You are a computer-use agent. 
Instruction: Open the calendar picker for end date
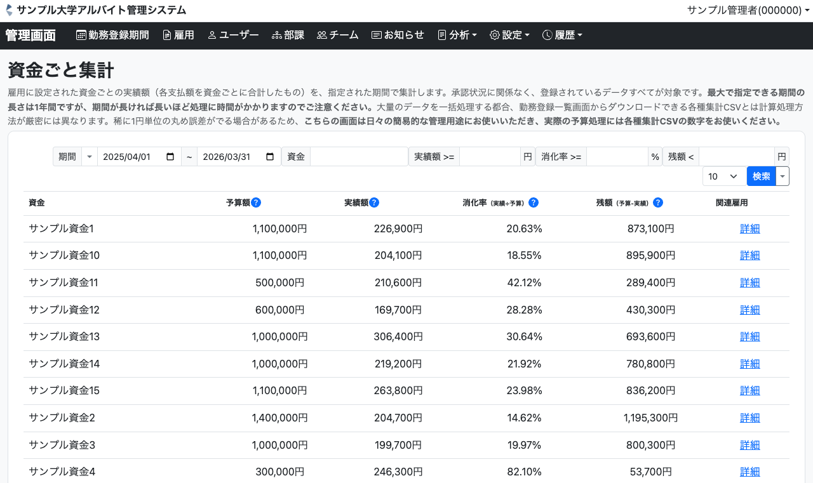point(270,157)
